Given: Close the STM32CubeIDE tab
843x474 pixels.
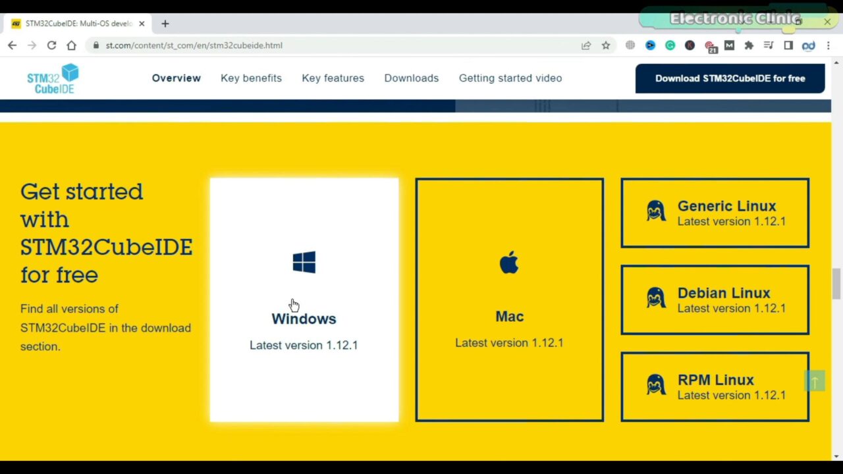Looking at the screenshot, I should pos(142,24).
